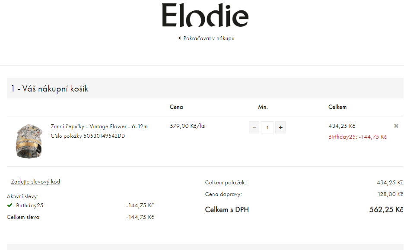Click the 562,25 Kč total with DPH

click(386, 210)
